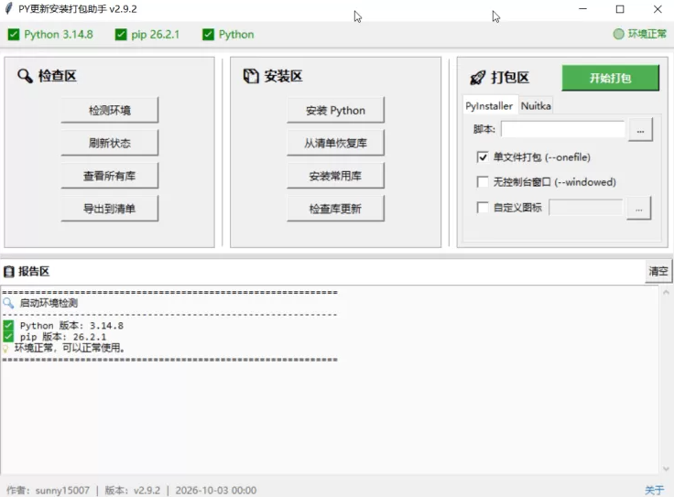Viewport: 674px width, 497px height.
Task: Click the green check icon next to pip 26.2.1
Action: coord(121,35)
